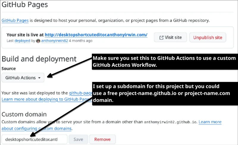
Task: Open the live site URL link
Action: 96,35
